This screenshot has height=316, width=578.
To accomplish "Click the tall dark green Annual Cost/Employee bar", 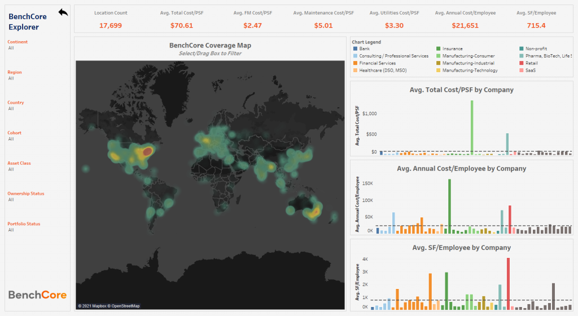I will click(450, 207).
